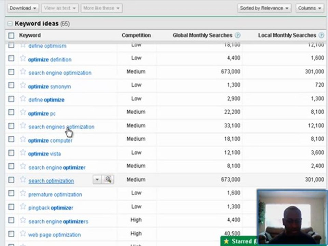The image size is (328, 246).
Task: Check the 'optimize definition' row checkbox
Action: tap(11, 58)
